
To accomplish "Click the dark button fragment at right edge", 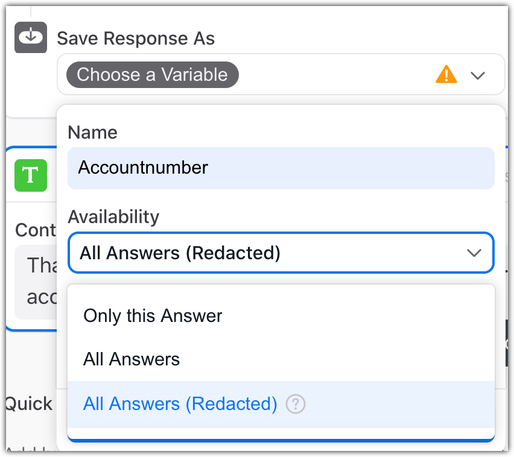I will coord(506,344).
